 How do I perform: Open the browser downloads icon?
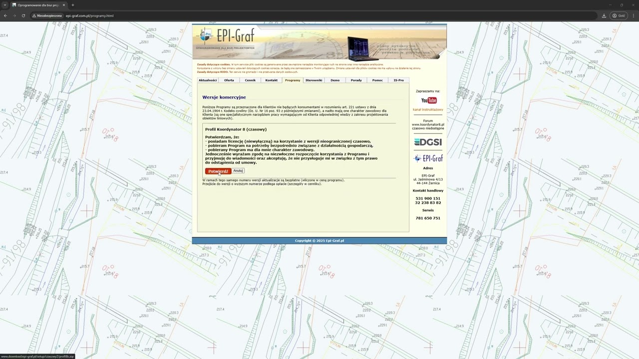pos(604,15)
